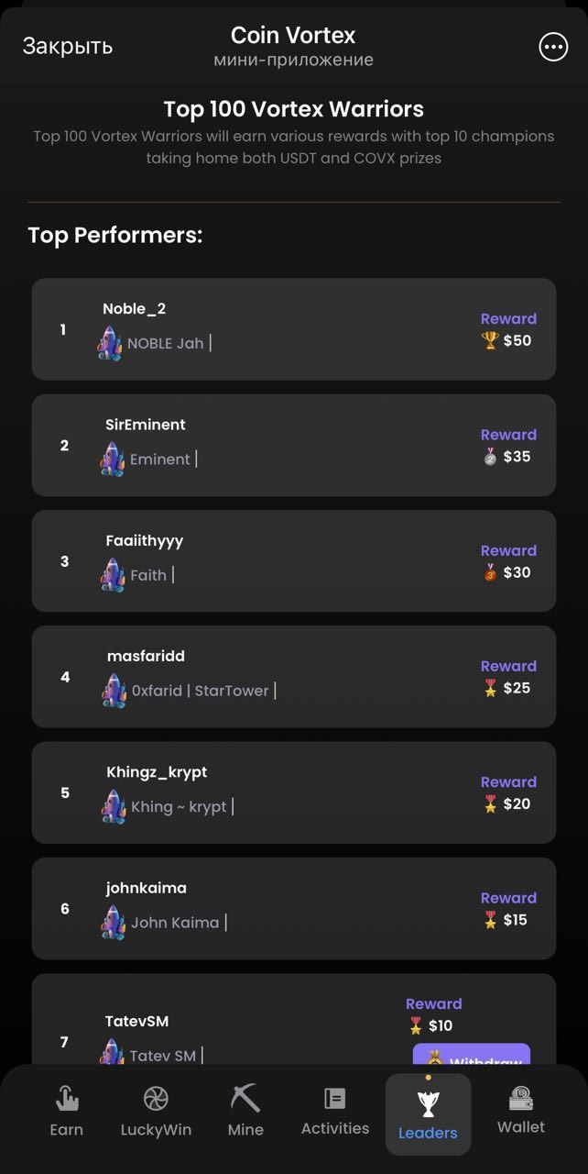Switch to the Activities tab label
The width and height of the screenshot is (588, 1174).
click(335, 1128)
